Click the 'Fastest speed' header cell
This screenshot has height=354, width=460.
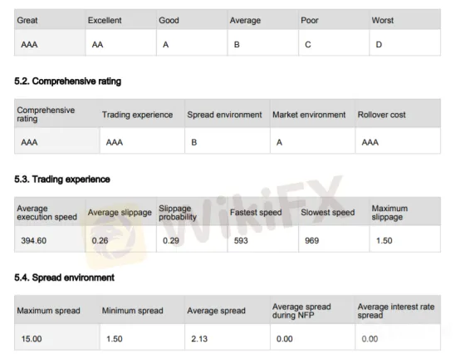263,212
